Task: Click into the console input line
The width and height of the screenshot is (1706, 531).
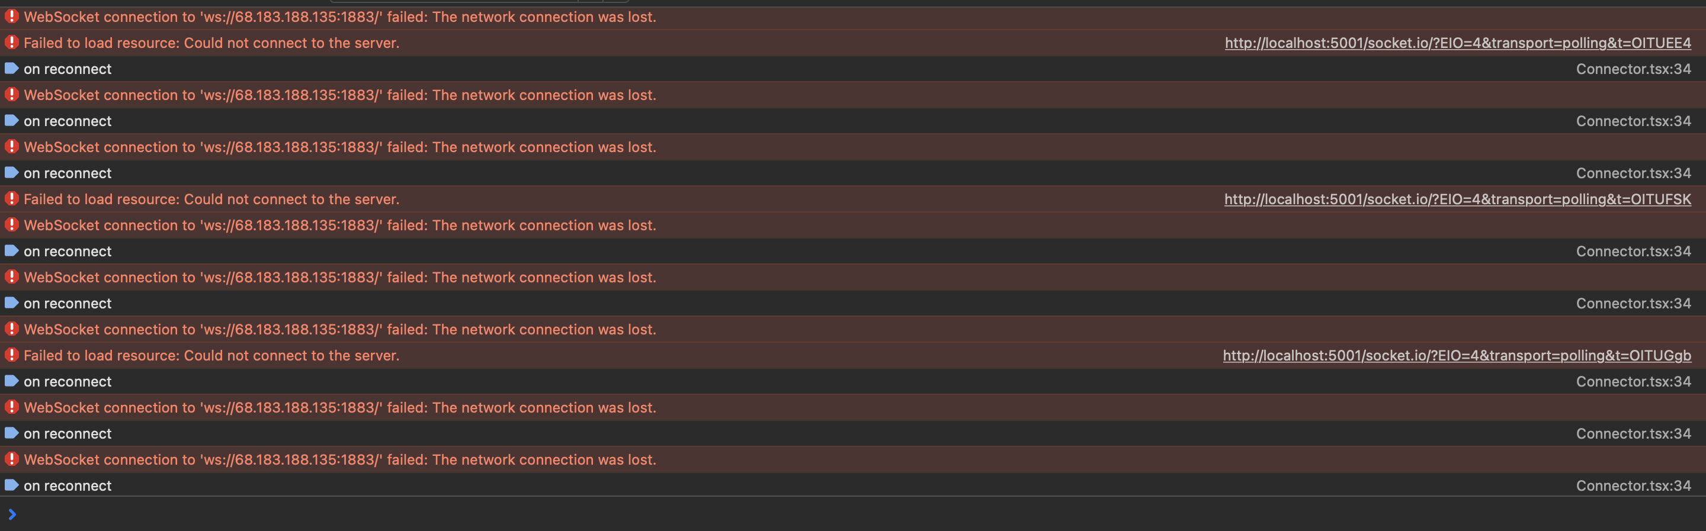Action: click(x=795, y=514)
